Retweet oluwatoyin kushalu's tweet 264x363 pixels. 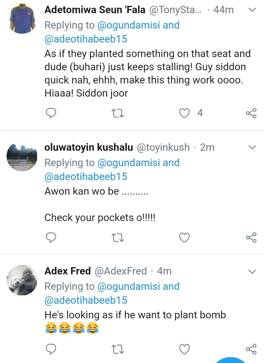[118, 238]
